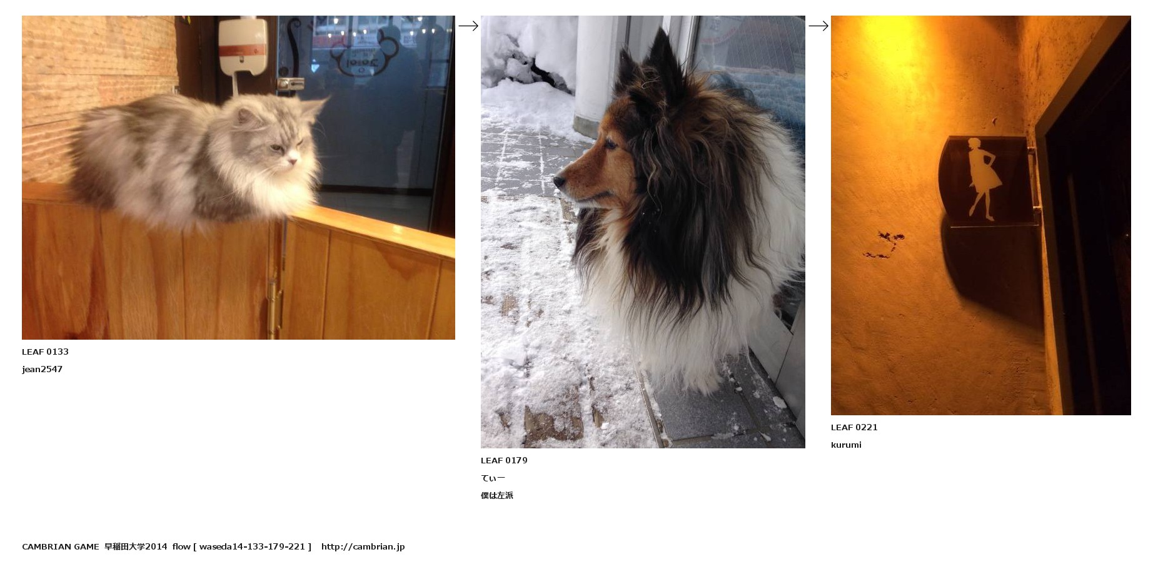Click the arrow between dog and sign photos

click(x=818, y=26)
